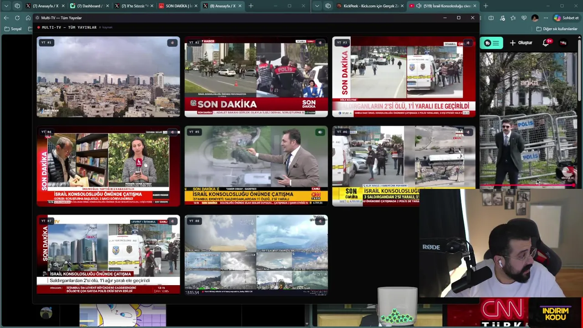Close the 'SON DAKİKA' tab

click(x=196, y=6)
